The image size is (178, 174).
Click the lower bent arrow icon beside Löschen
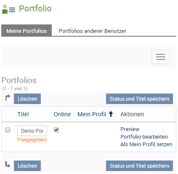tap(8, 164)
